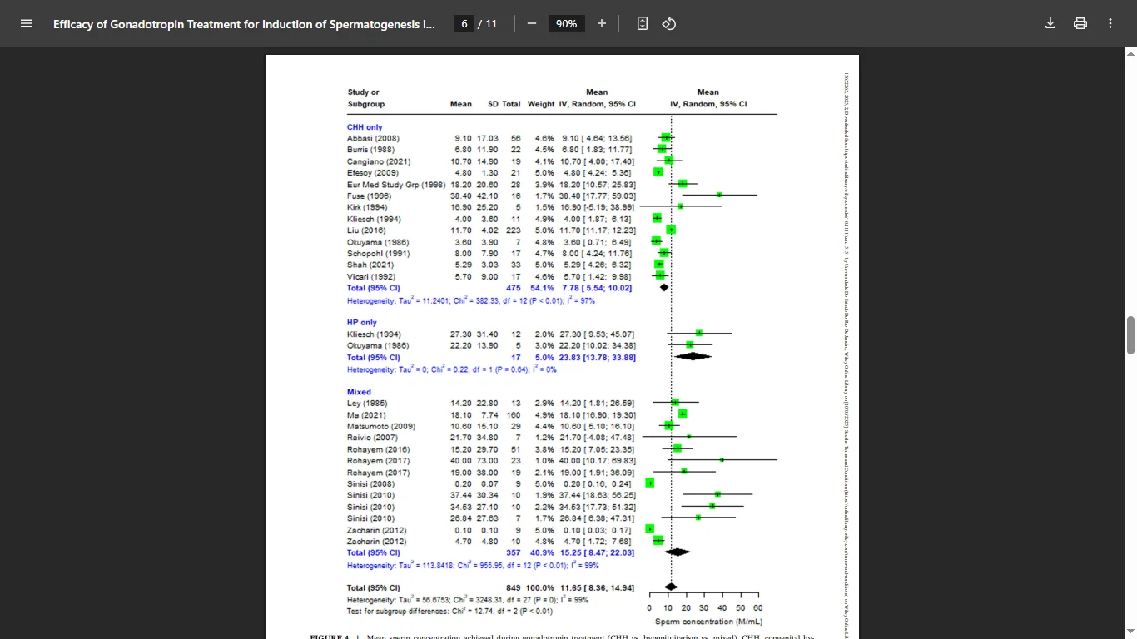Download the PDF file
1137x639 pixels.
(x=1050, y=23)
